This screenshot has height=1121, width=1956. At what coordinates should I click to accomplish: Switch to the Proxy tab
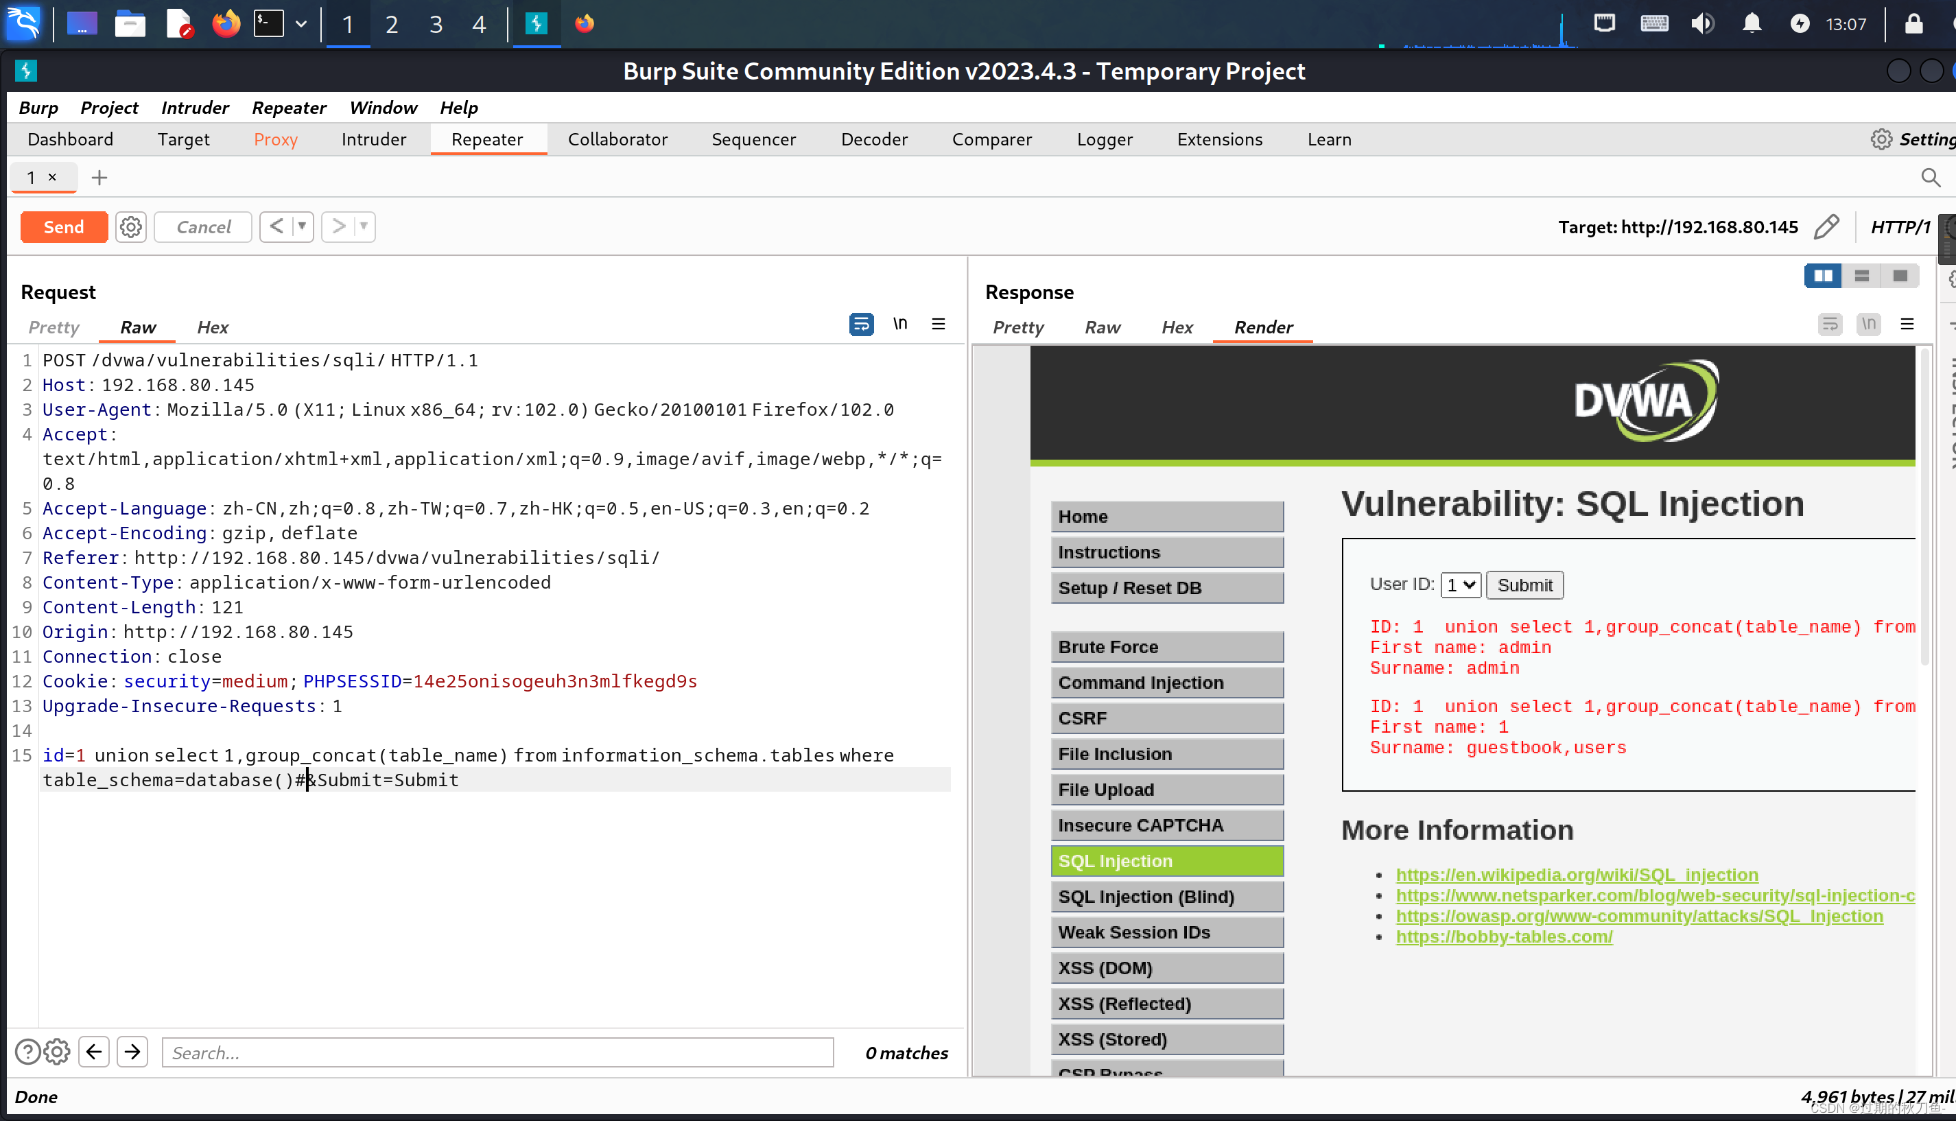276,139
